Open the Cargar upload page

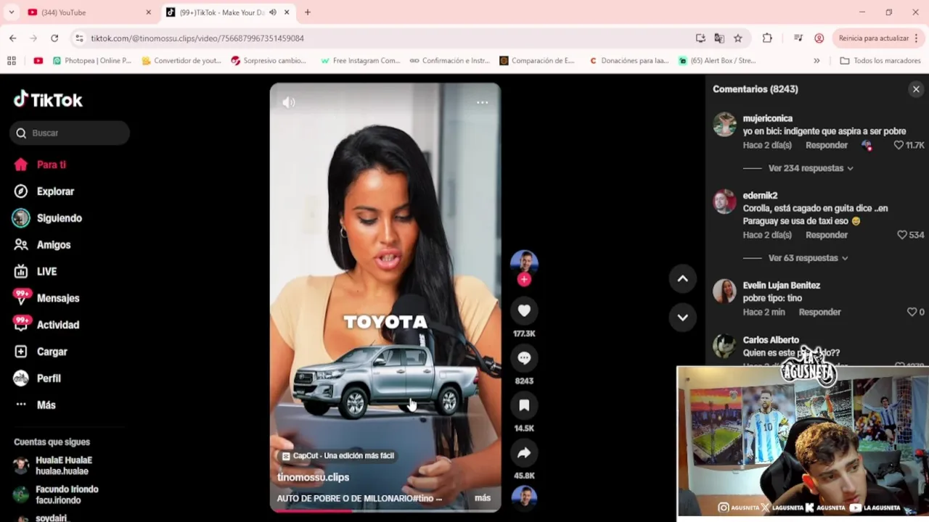coord(42,352)
